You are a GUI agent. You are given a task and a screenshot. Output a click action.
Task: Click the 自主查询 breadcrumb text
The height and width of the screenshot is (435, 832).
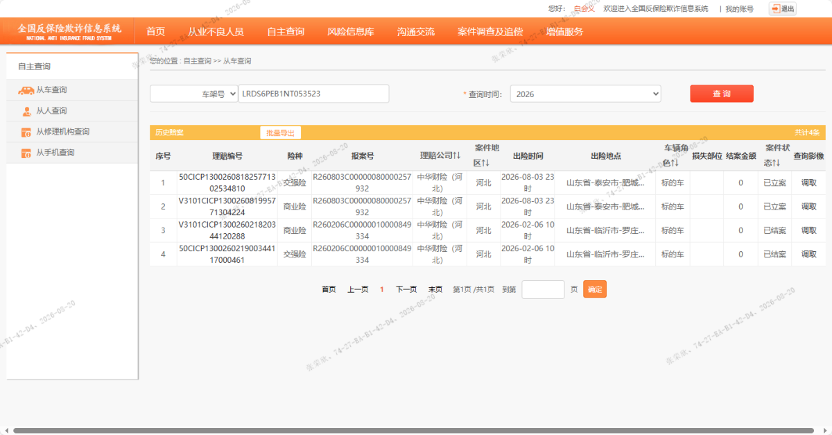(x=197, y=61)
